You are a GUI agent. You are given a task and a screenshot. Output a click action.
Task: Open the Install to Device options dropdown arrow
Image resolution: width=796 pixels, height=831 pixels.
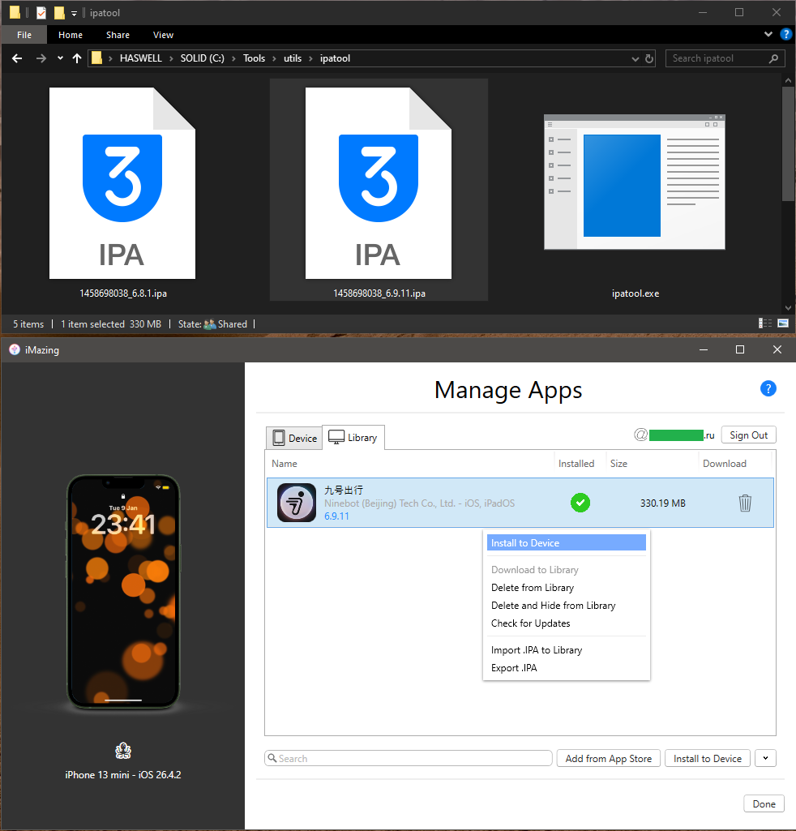765,758
